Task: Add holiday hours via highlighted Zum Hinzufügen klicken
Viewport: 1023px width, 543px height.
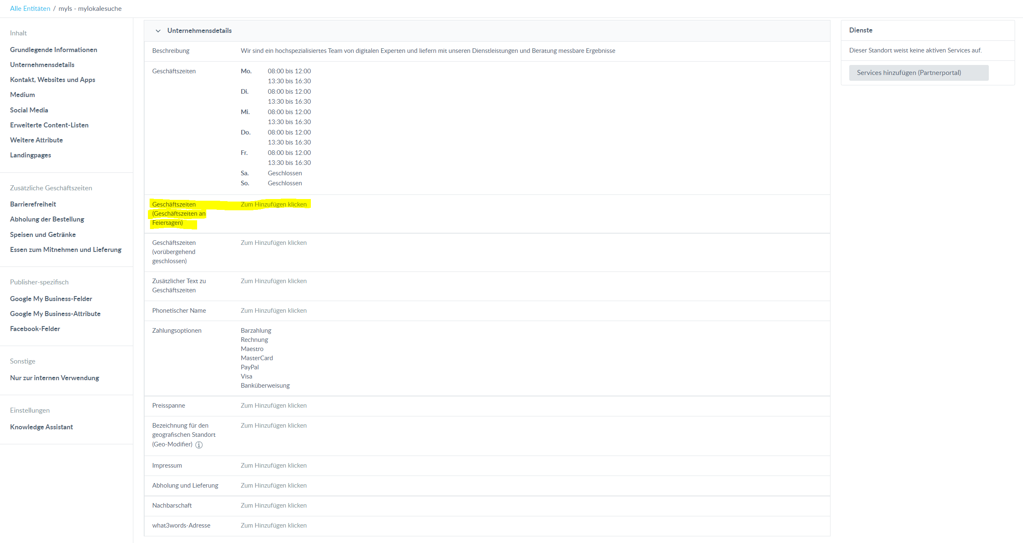Action: click(x=273, y=204)
